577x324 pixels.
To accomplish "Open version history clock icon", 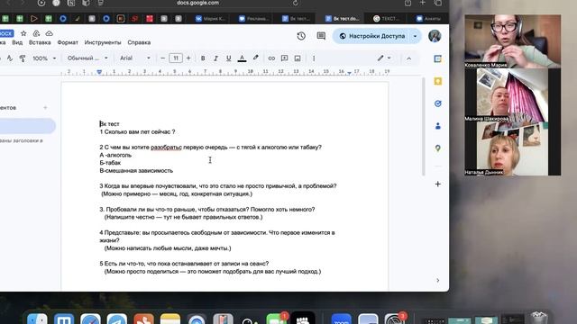I will tap(301, 36).
